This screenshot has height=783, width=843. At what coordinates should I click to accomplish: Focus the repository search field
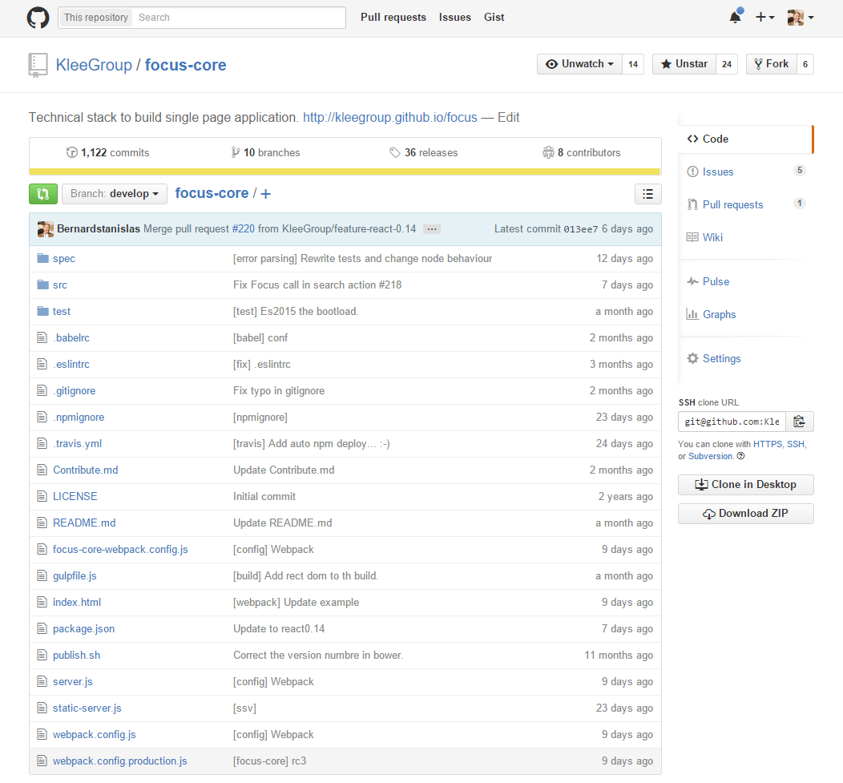point(239,18)
